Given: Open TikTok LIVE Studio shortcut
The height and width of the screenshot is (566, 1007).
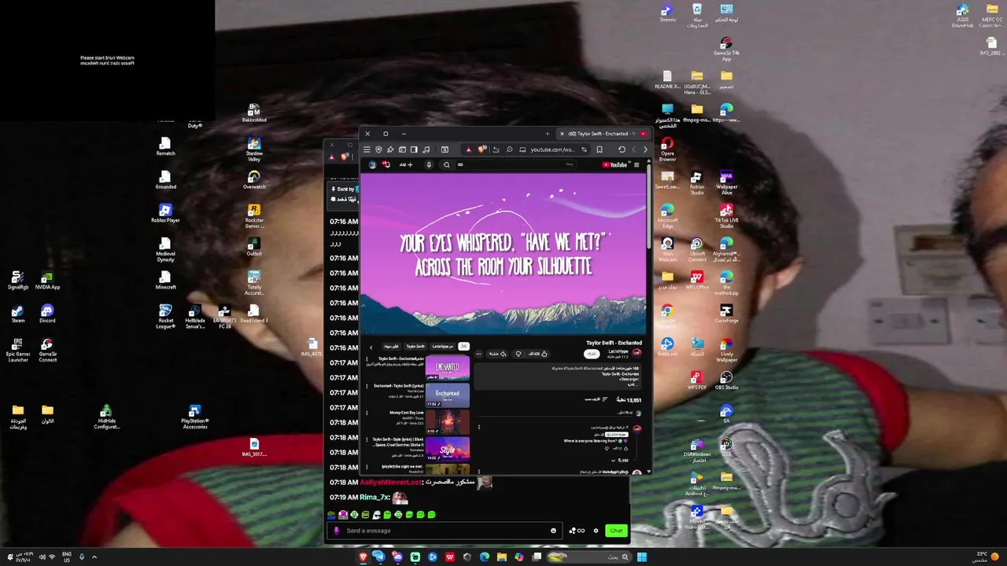Looking at the screenshot, I should (x=726, y=216).
